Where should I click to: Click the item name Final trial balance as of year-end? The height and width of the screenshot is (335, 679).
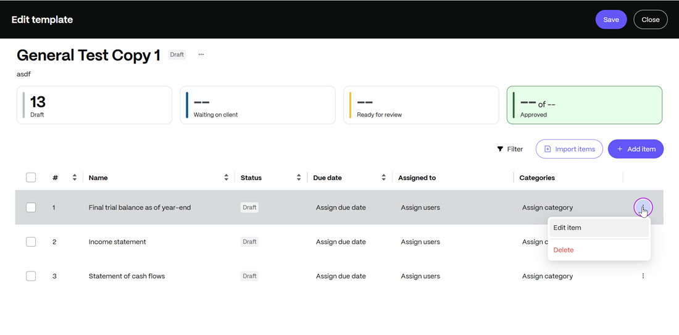140,208
